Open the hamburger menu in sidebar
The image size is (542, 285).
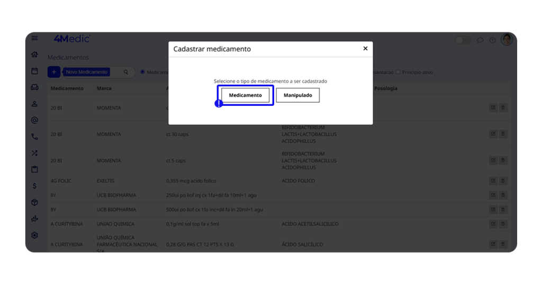coord(34,38)
